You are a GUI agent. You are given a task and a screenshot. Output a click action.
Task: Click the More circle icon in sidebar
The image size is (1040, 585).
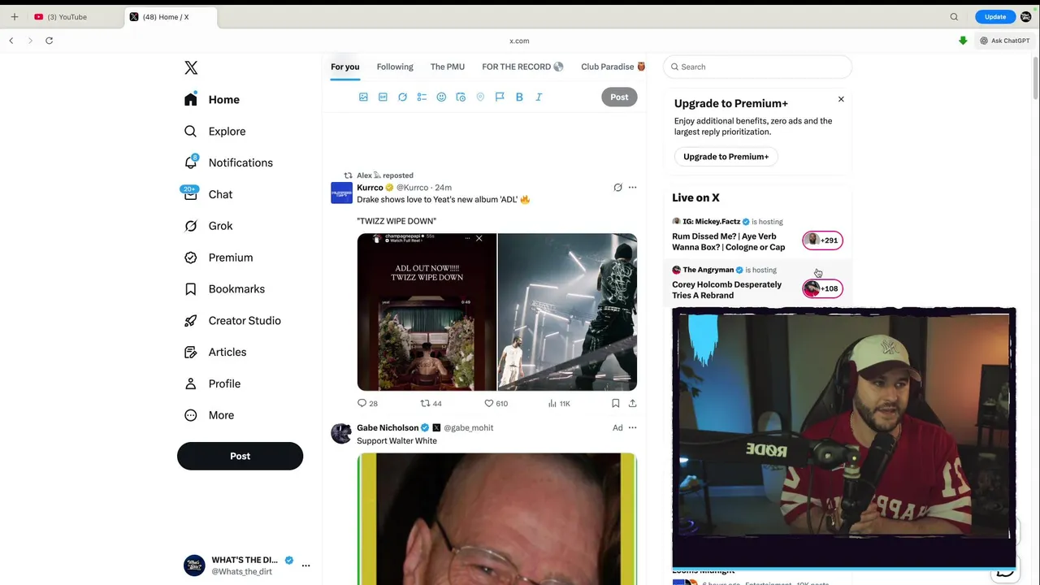point(191,415)
